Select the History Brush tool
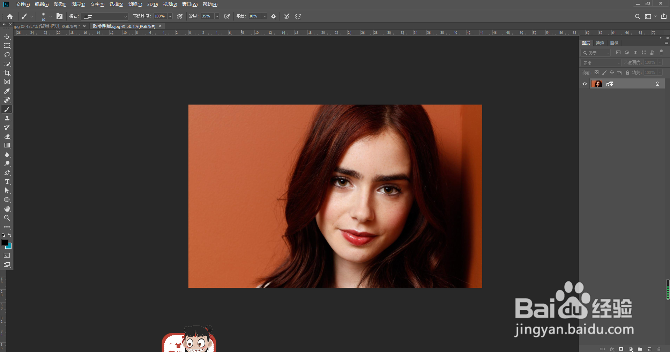This screenshot has height=352, width=670. pos(7,128)
